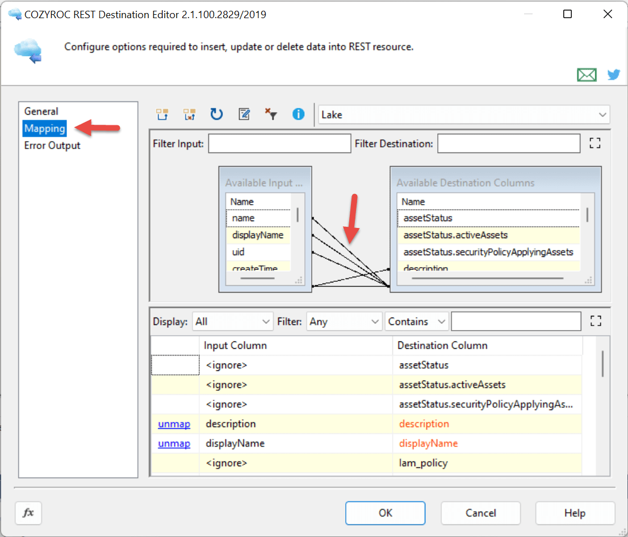This screenshot has width=628, height=537.
Task: Click the OK button
Action: tap(386, 513)
